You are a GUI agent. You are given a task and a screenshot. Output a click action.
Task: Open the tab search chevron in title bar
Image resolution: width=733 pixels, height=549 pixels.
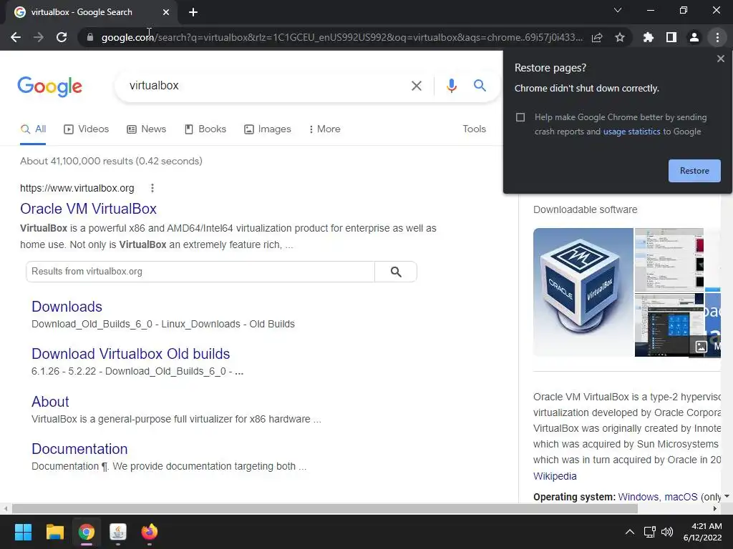(x=618, y=10)
